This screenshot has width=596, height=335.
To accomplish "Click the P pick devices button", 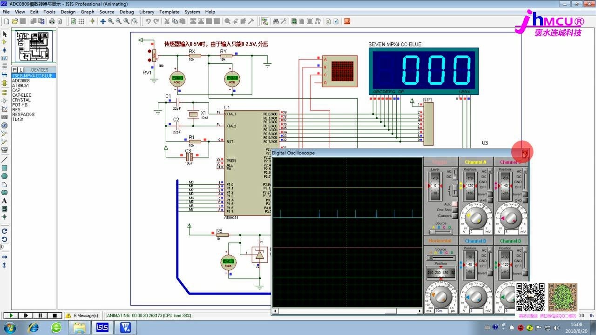I will pyautogui.click(x=14, y=70).
